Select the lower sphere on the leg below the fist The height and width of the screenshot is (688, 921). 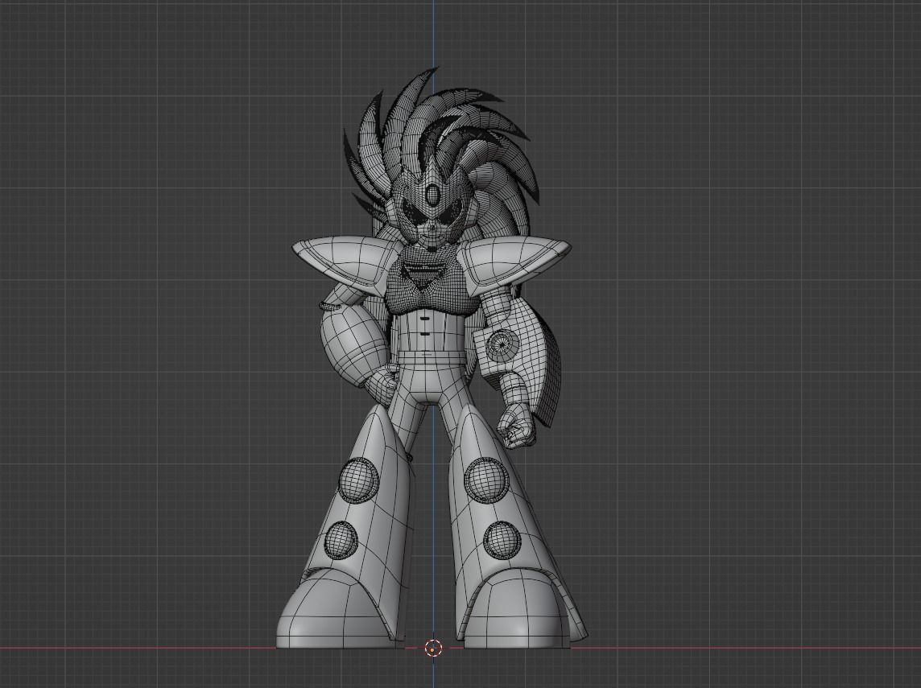click(501, 540)
